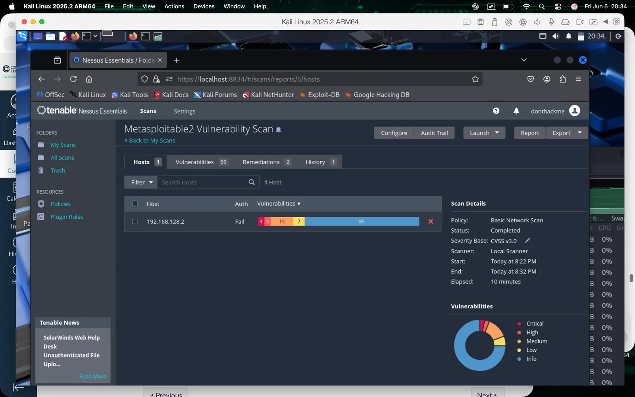Open the macOS Devices menu

point(204,6)
